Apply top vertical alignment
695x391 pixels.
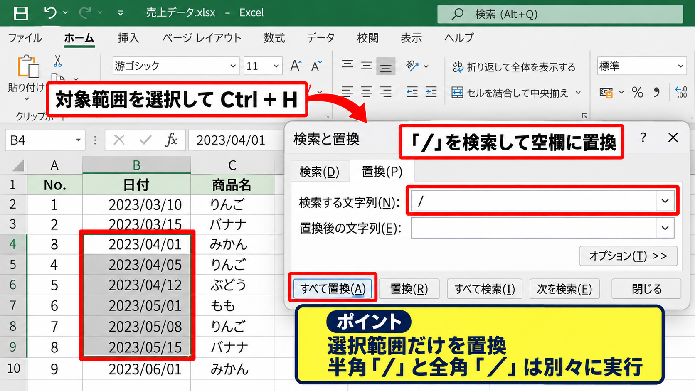(x=347, y=65)
